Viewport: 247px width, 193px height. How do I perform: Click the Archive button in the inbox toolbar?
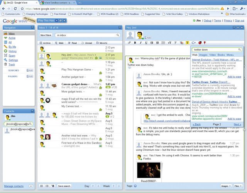tap(45, 43)
